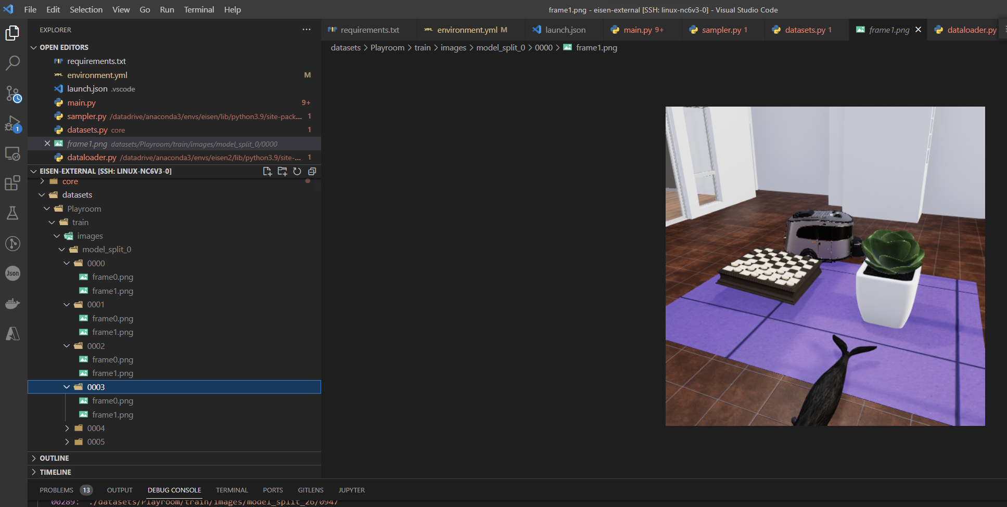Collapse all folders in the Explorer

click(x=312, y=171)
